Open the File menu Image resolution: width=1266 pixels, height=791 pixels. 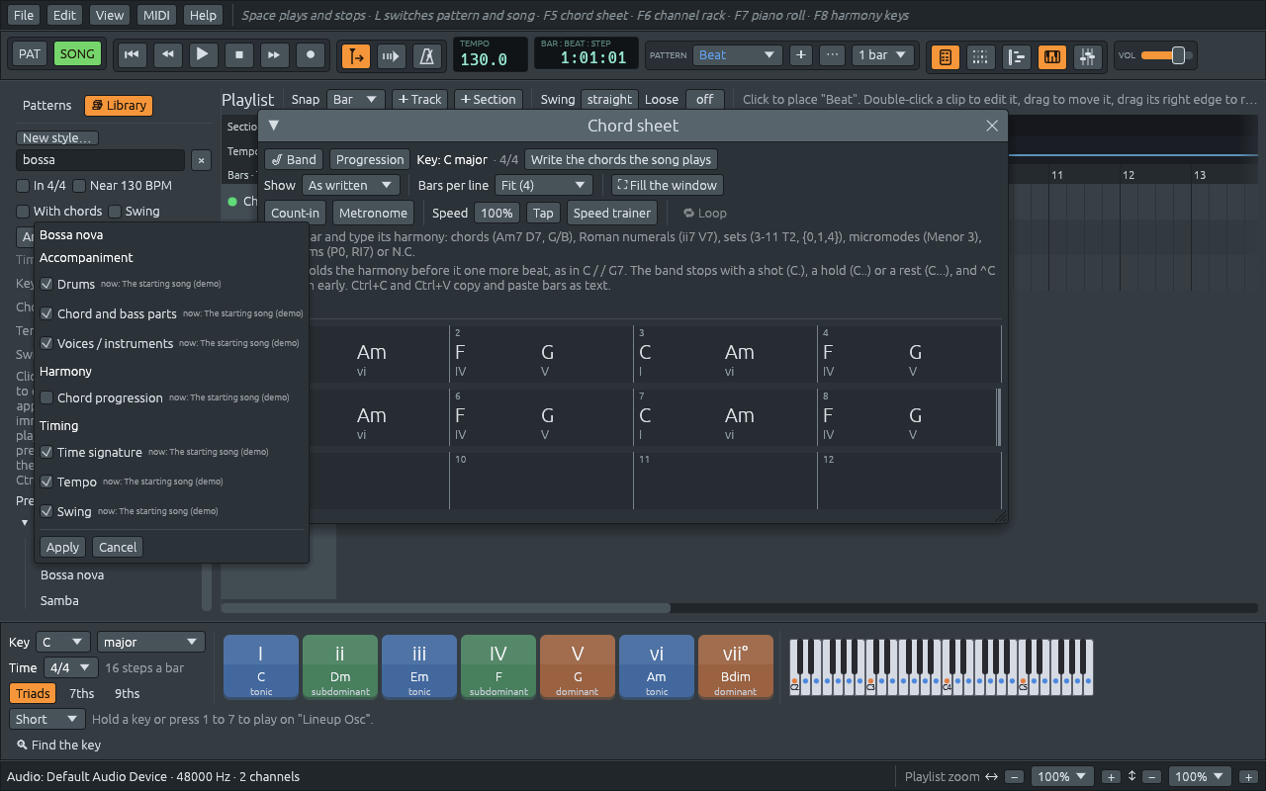23,15
